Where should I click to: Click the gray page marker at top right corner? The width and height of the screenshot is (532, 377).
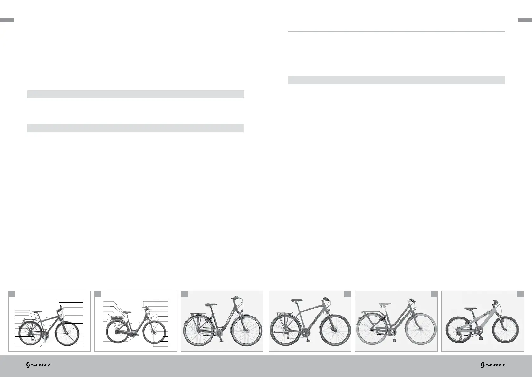click(525, 20)
